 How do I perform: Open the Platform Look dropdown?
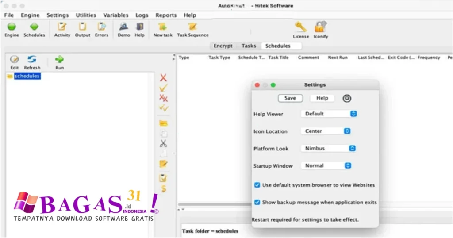tap(328, 149)
